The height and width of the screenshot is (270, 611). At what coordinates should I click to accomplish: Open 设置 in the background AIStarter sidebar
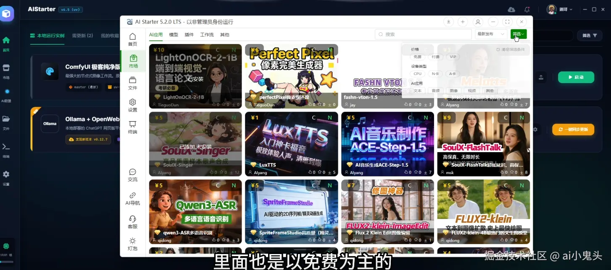click(6, 178)
